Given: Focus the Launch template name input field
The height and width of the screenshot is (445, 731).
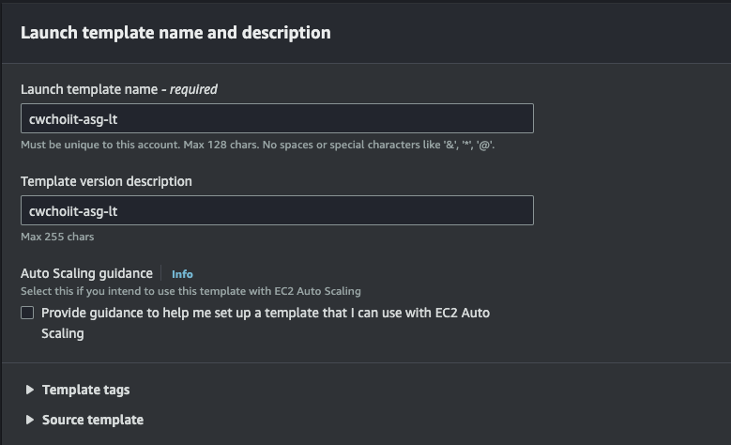Looking at the screenshot, I should coord(277,118).
